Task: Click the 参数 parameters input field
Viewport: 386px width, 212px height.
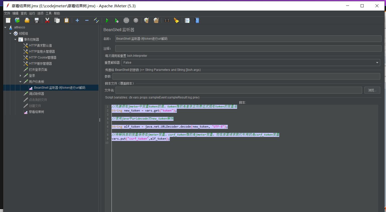Action: click(x=246, y=76)
